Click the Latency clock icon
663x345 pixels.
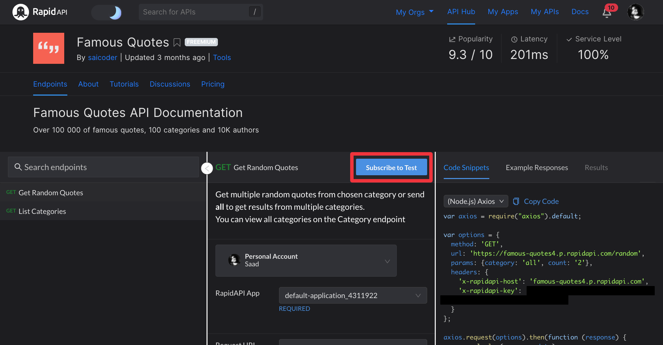(514, 39)
